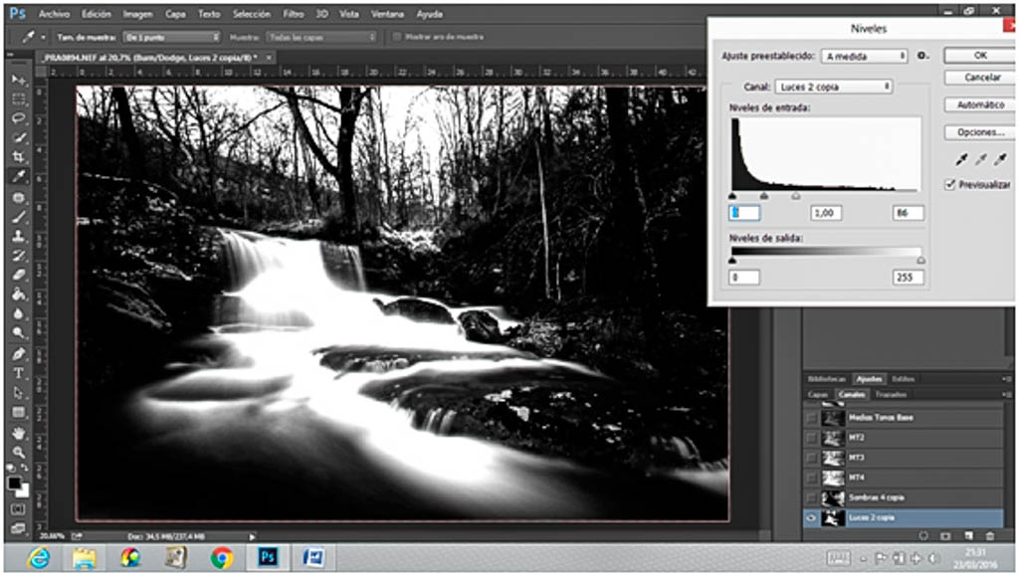Select the Crop tool in the toolbar
This screenshot has width=1019, height=576.
pos(18,157)
